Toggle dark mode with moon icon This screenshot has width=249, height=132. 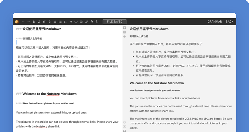coord(97,22)
